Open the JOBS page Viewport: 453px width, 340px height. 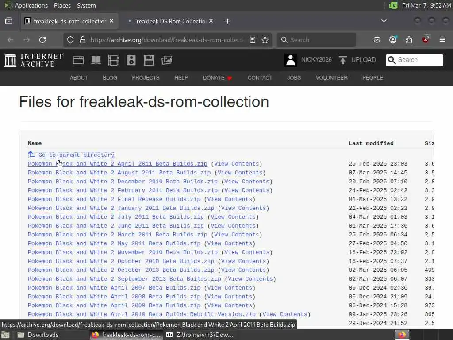(x=294, y=78)
